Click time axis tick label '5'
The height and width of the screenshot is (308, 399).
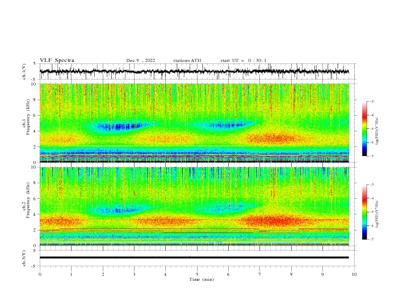(197, 274)
